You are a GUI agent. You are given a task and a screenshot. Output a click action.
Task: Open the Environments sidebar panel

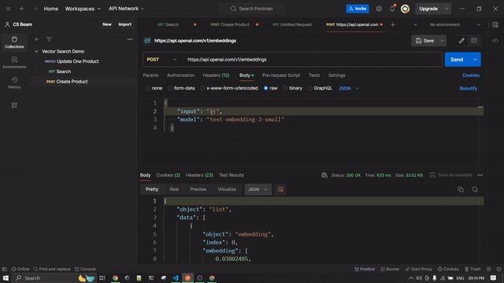tap(14, 62)
